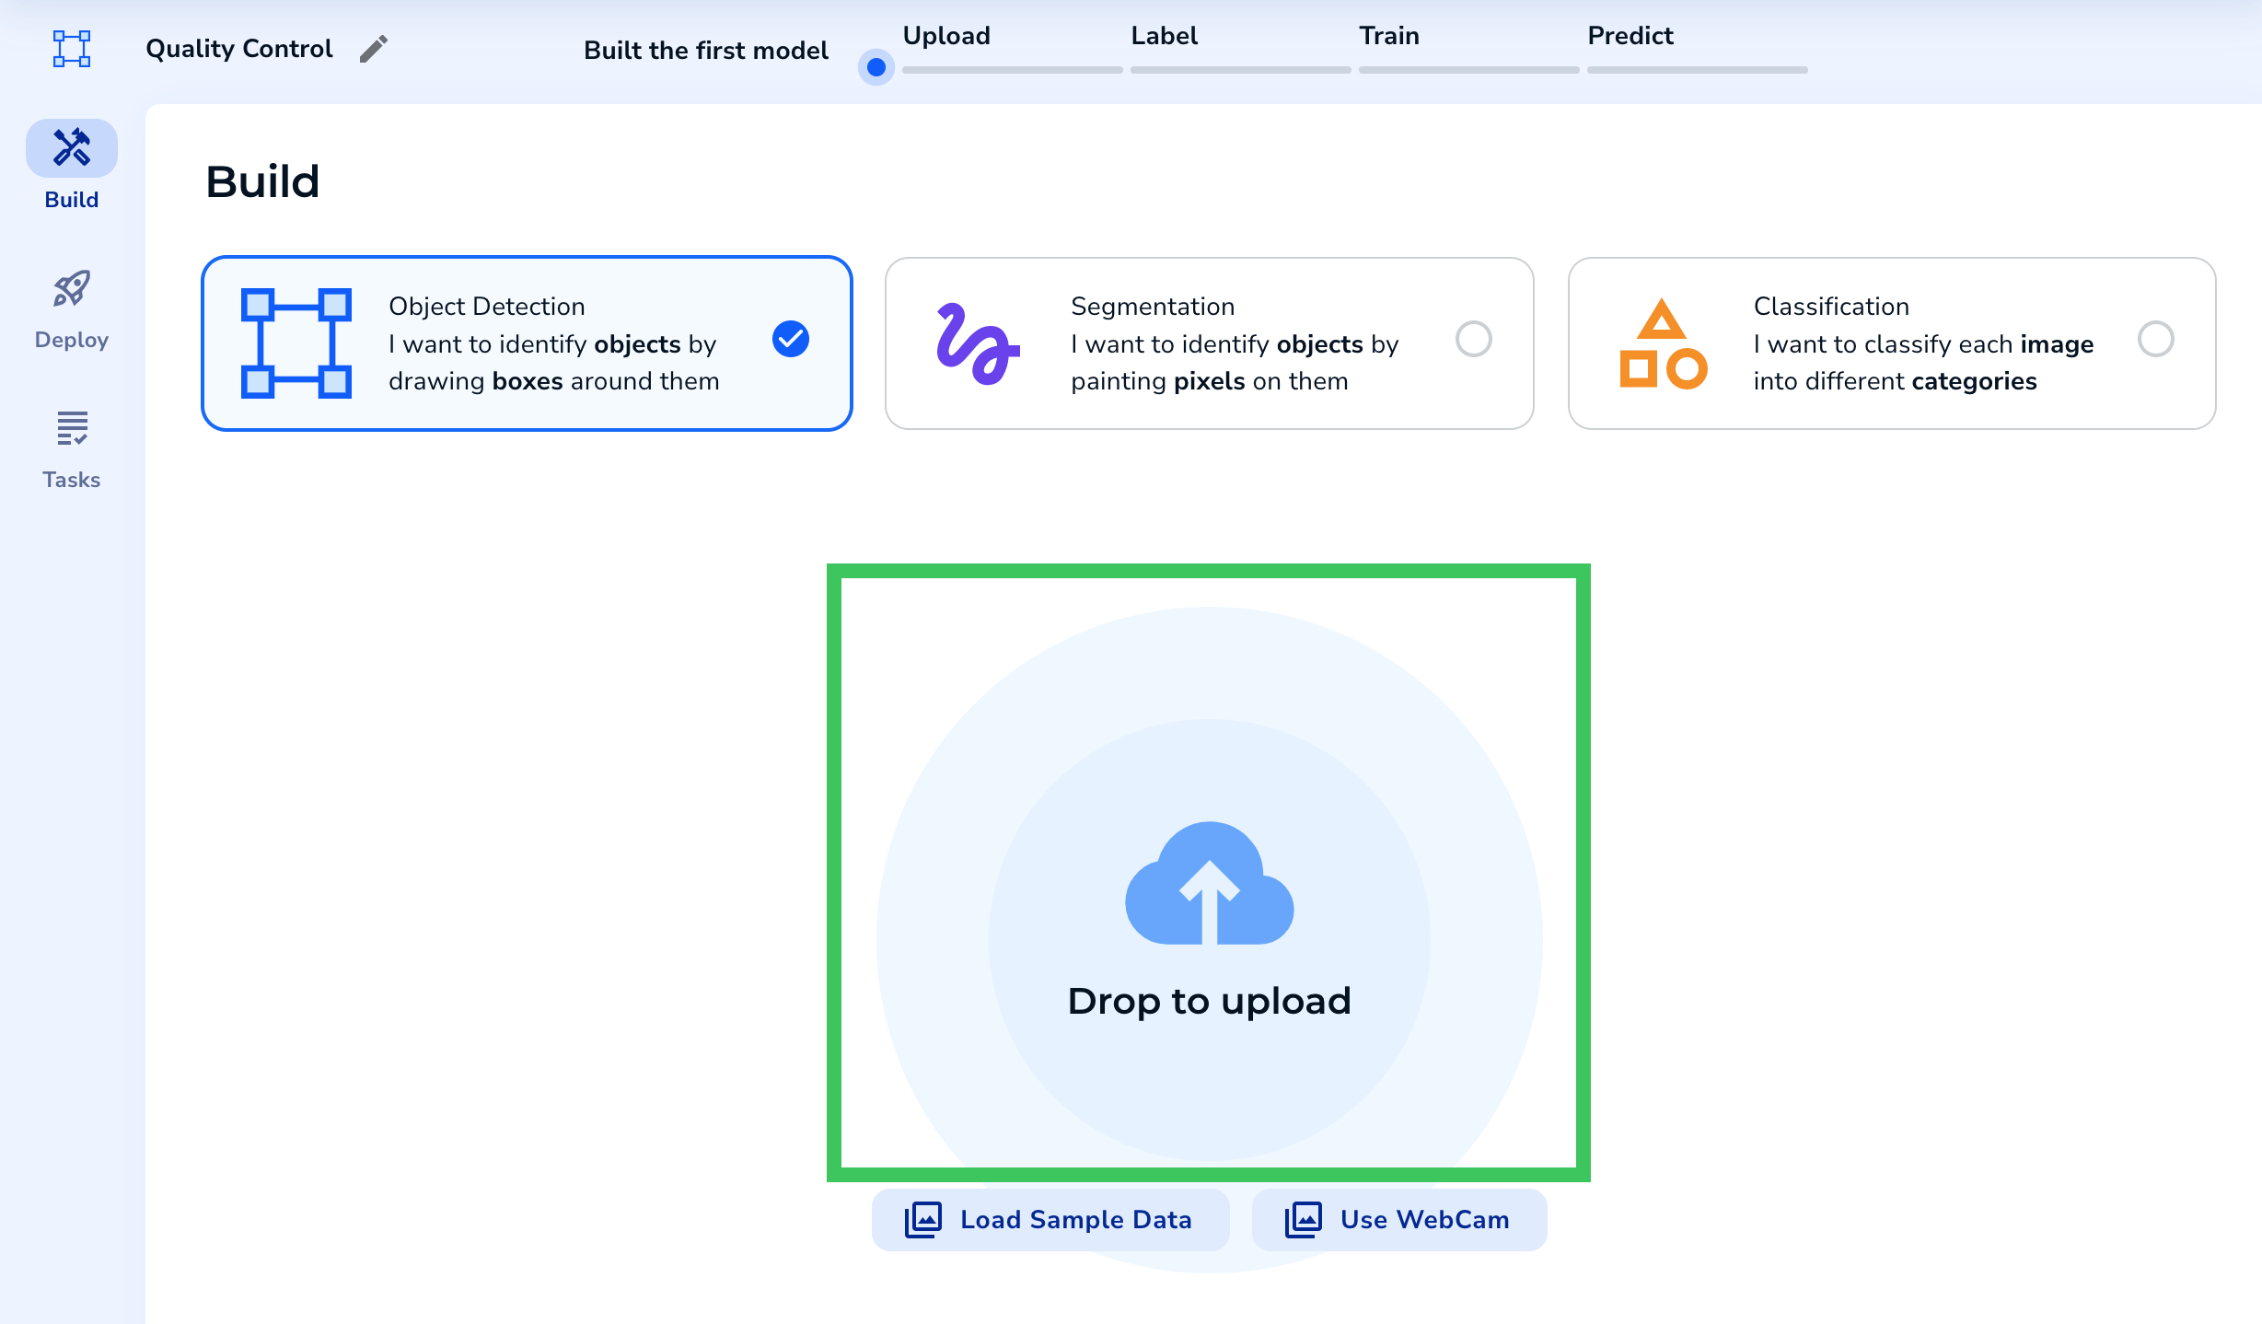Go to the Train step
Image resolution: width=2262 pixels, height=1324 pixels.
coord(1388,36)
